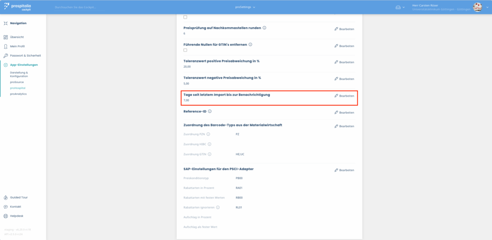The height and width of the screenshot is (240, 492).
Task: Start the Guided Tour
Action: pyautogui.click(x=19, y=197)
